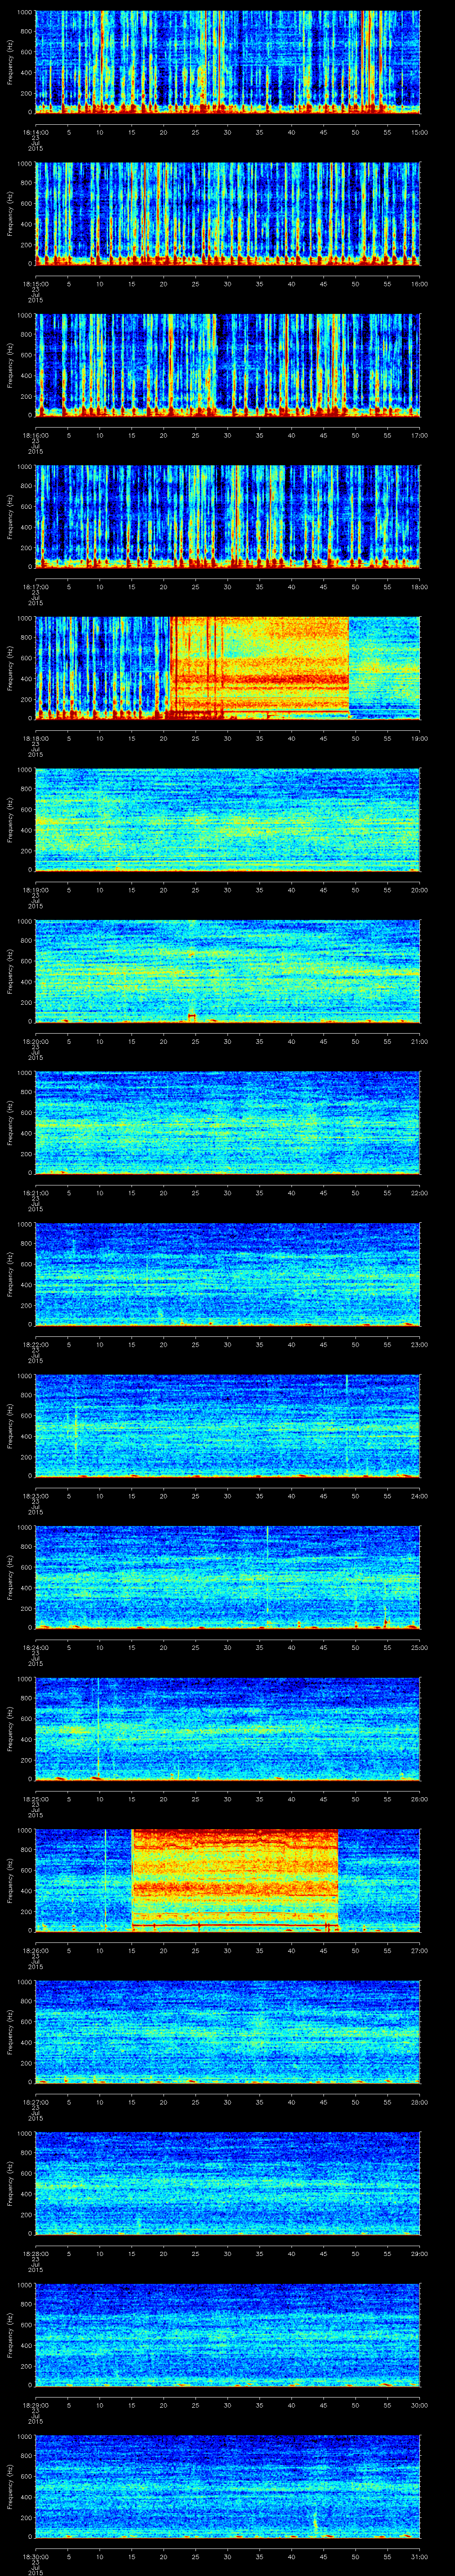This screenshot has height=2576, width=455.
Task: Click the 31:00 end time label
Action: 419,2556
